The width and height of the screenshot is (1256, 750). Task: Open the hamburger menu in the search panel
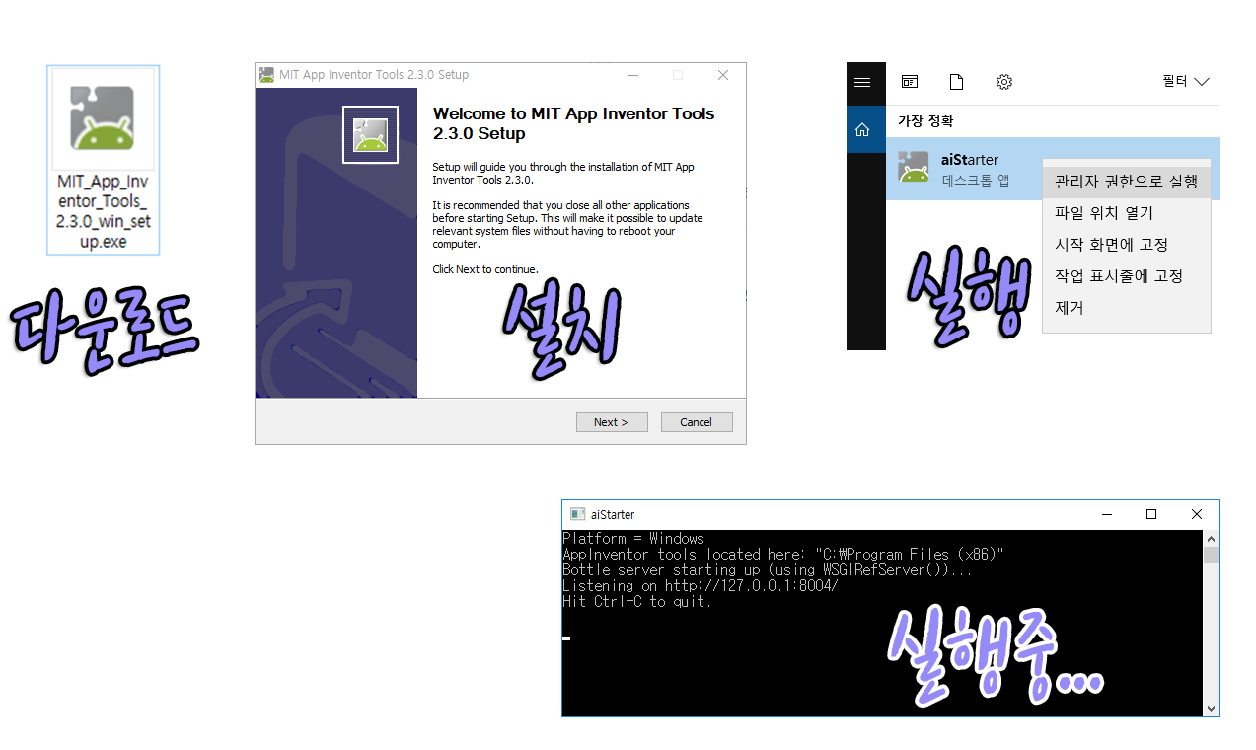click(x=862, y=82)
